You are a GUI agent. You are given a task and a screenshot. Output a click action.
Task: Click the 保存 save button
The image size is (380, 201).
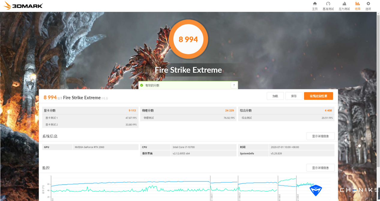[x=294, y=96]
